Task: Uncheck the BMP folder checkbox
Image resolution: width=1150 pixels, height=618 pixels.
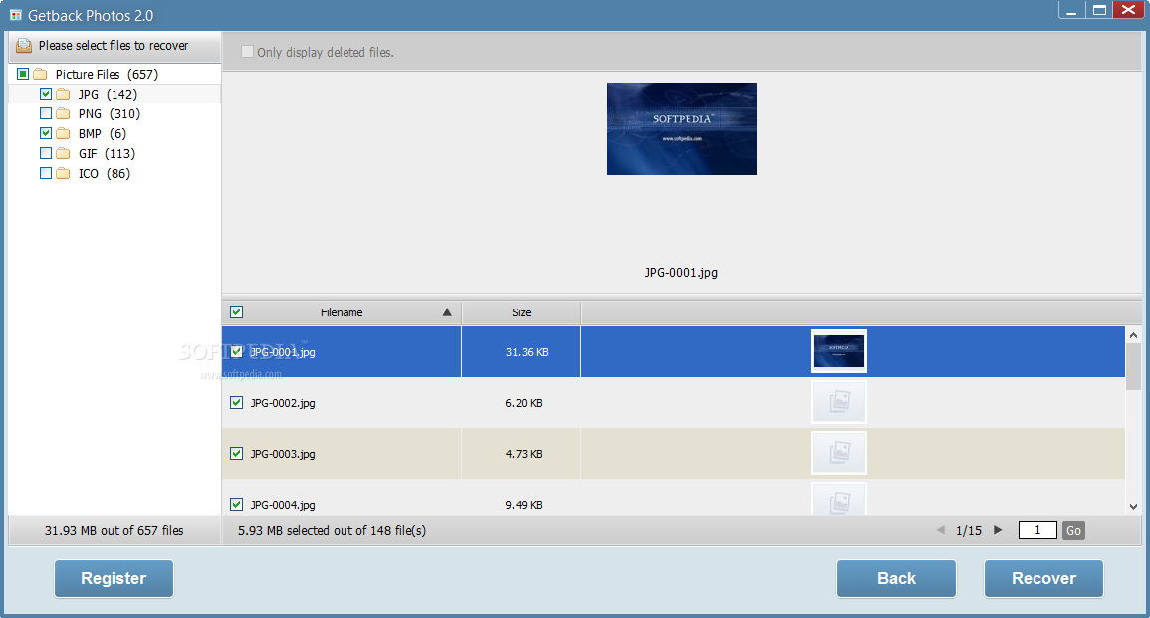Action: coord(46,132)
